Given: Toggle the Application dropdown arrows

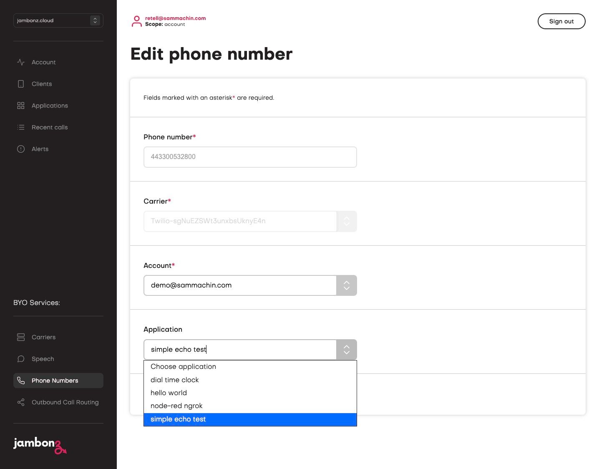Looking at the screenshot, I should pos(346,350).
